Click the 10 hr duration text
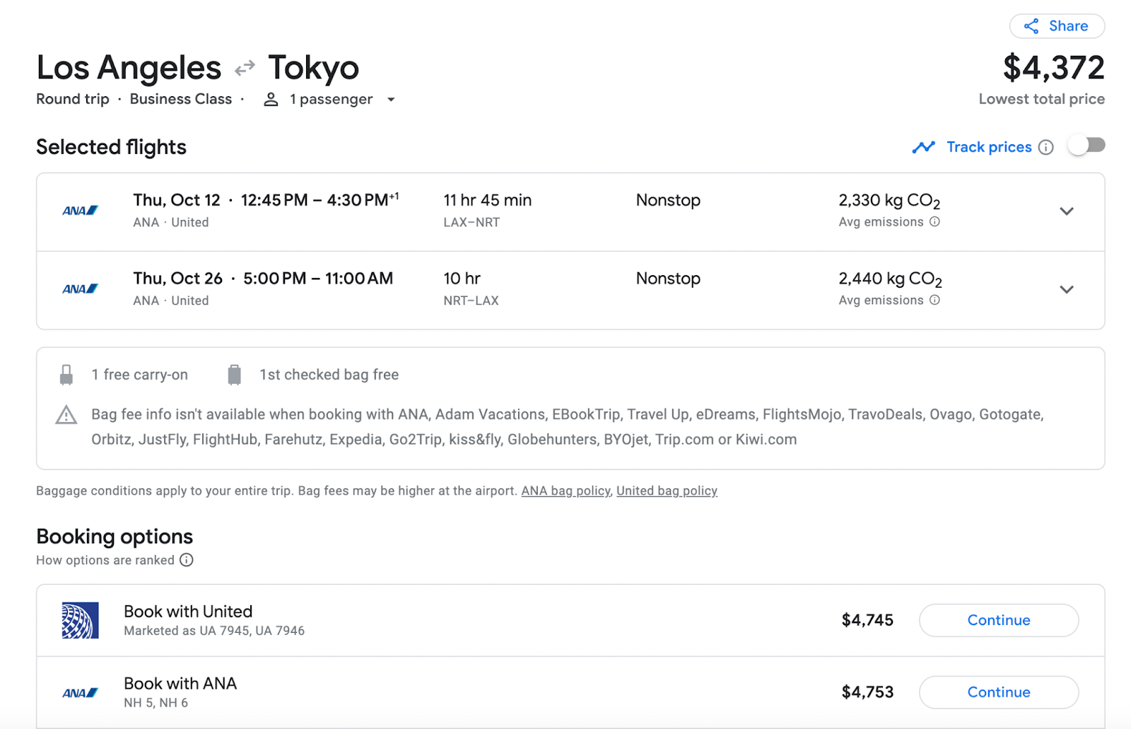1131x729 pixels. click(462, 279)
